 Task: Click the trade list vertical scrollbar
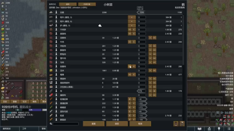click(184, 40)
